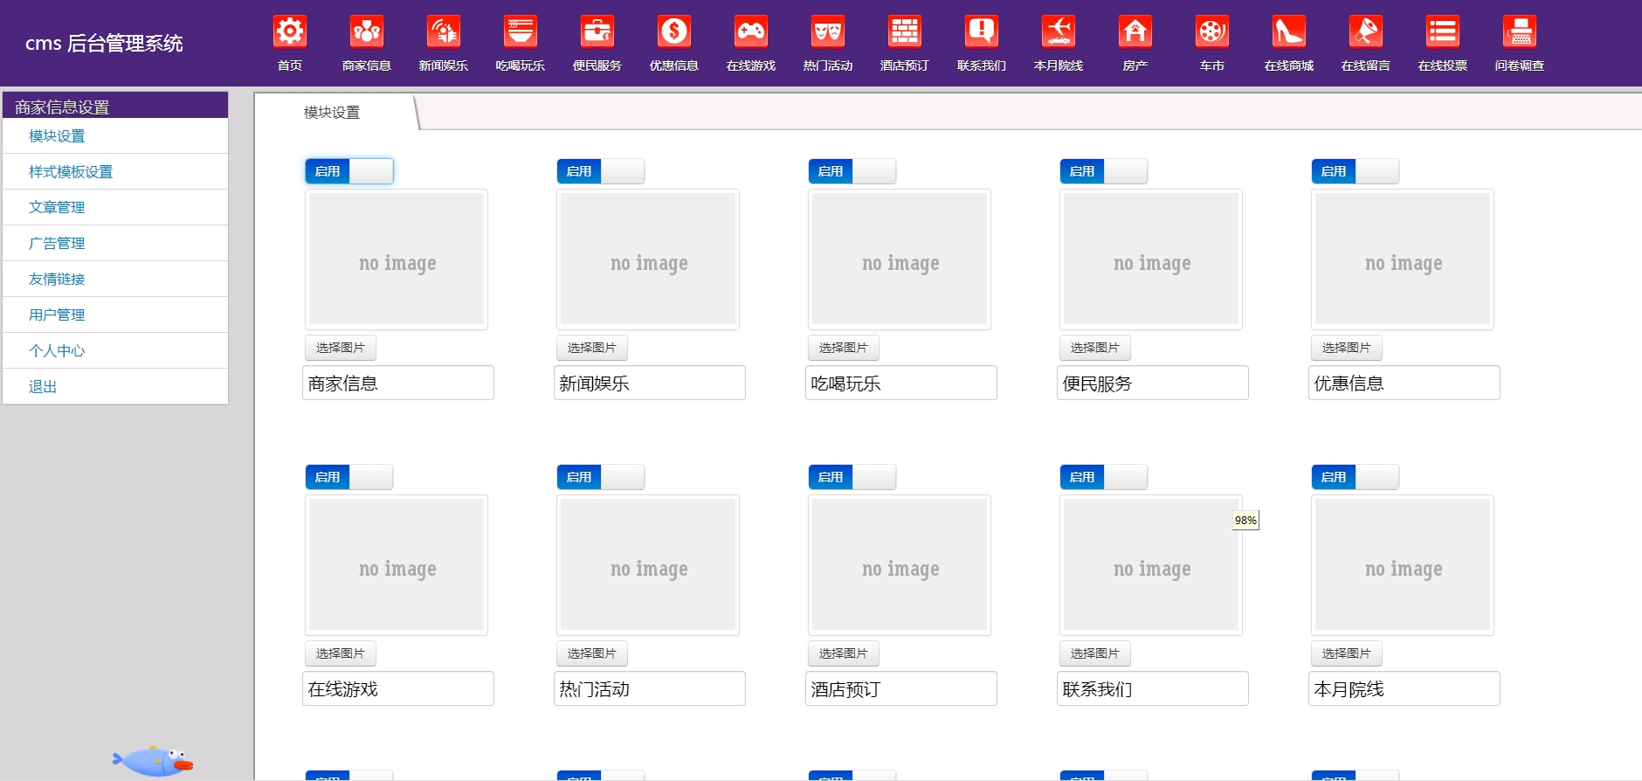The image size is (1642, 781).
Task: Open the 酒店预订 top bar icon
Action: (905, 31)
